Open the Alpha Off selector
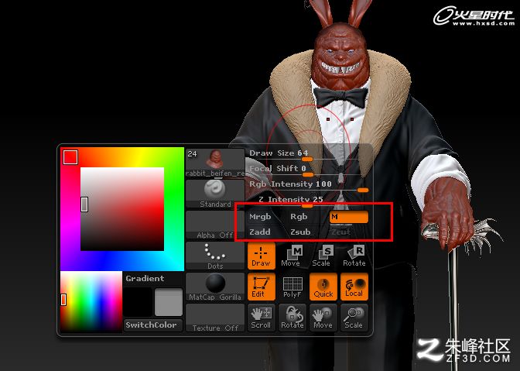 click(215, 225)
